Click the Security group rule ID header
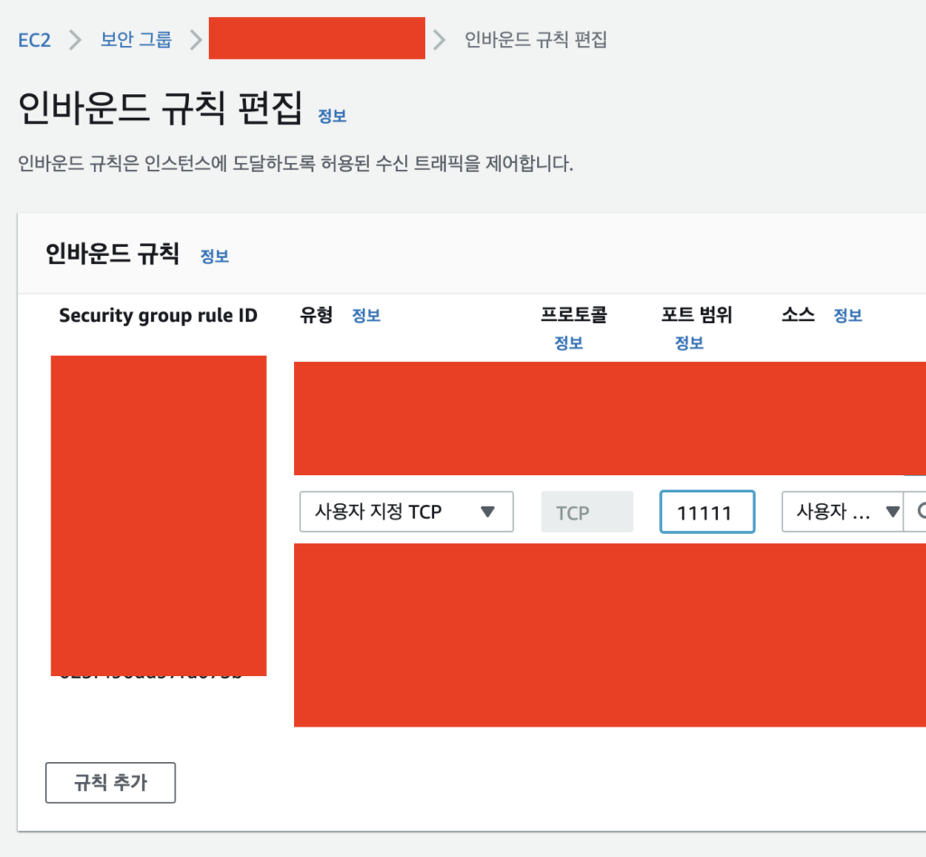The width and height of the screenshot is (926, 857). [158, 316]
